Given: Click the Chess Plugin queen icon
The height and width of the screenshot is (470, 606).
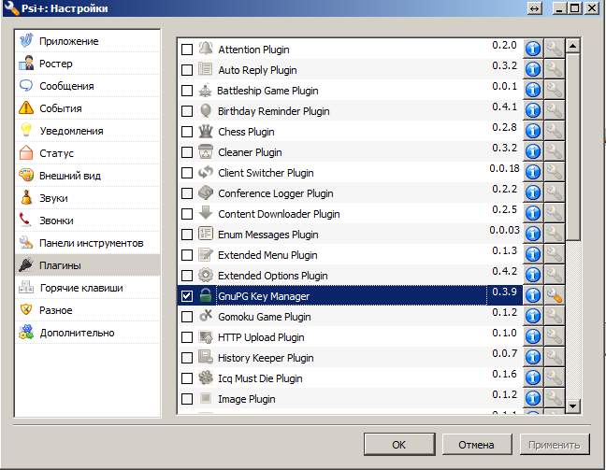Looking at the screenshot, I should pyautogui.click(x=206, y=132).
